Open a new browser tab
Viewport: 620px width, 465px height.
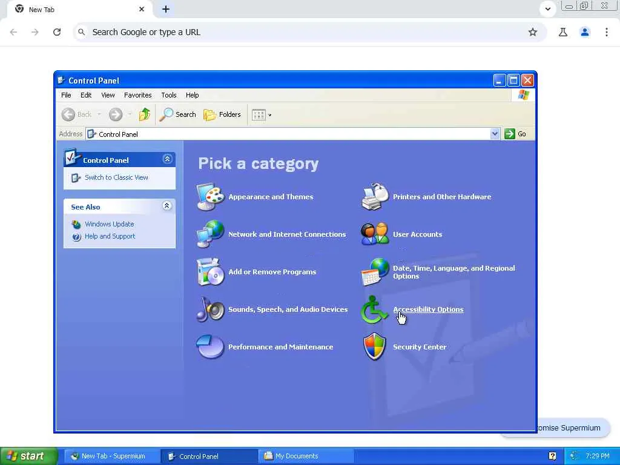pyautogui.click(x=166, y=9)
